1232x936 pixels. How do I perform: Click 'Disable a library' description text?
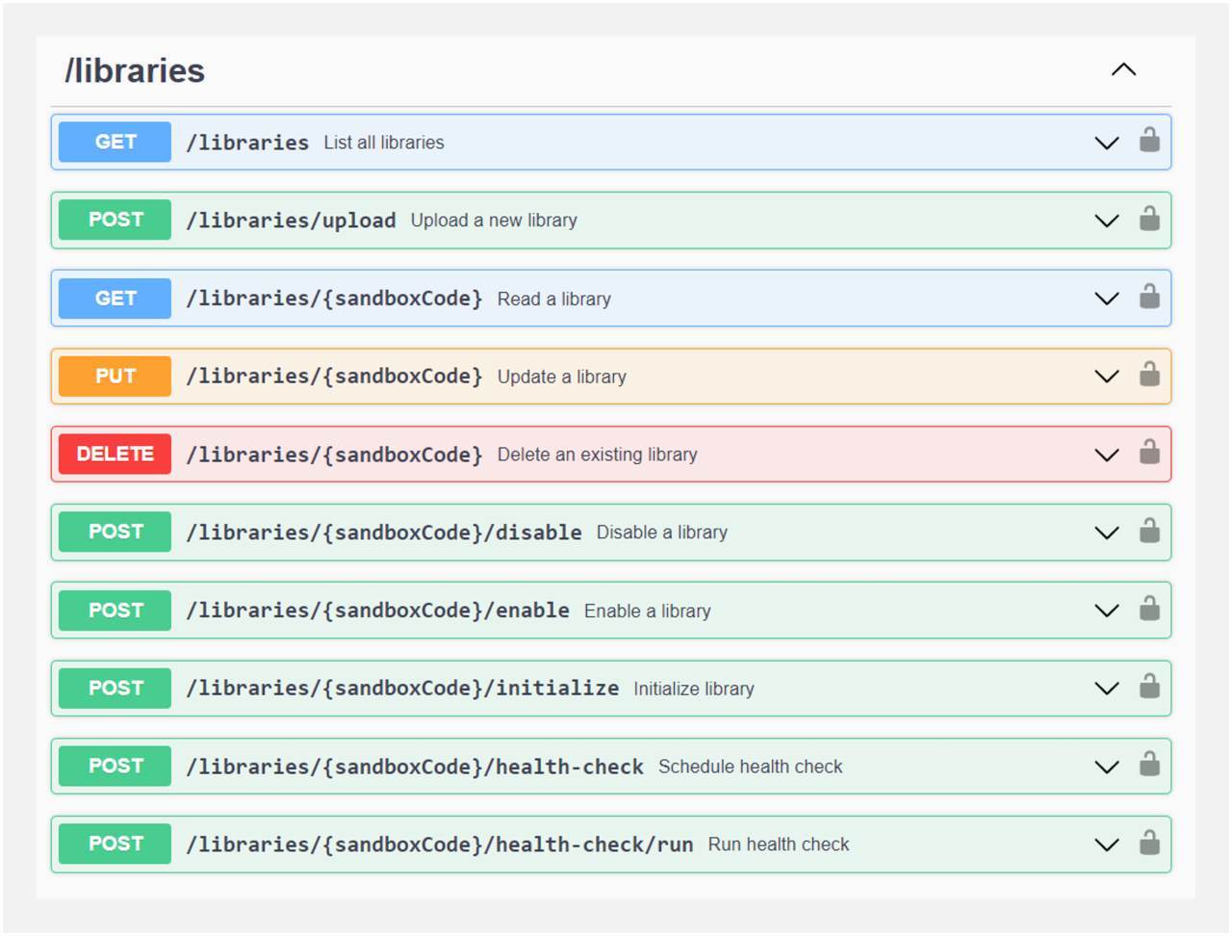click(x=662, y=533)
